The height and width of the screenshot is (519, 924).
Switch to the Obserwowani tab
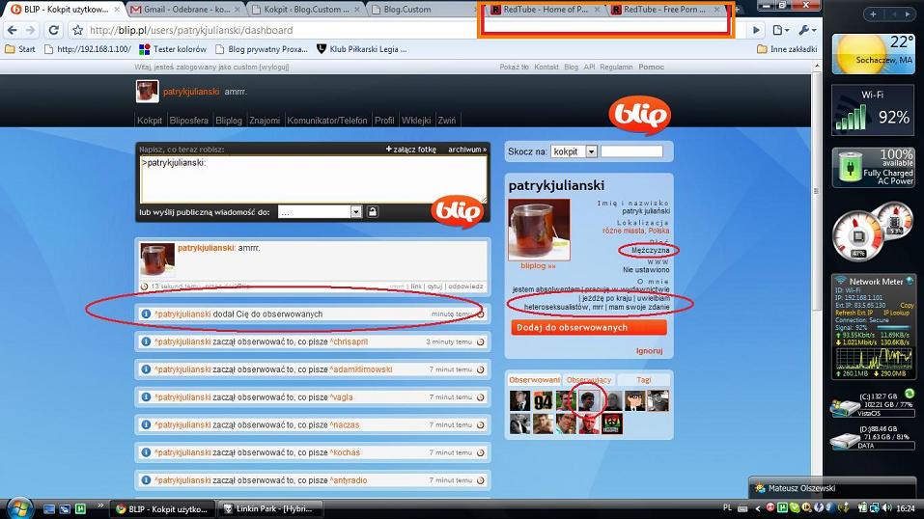(x=534, y=380)
